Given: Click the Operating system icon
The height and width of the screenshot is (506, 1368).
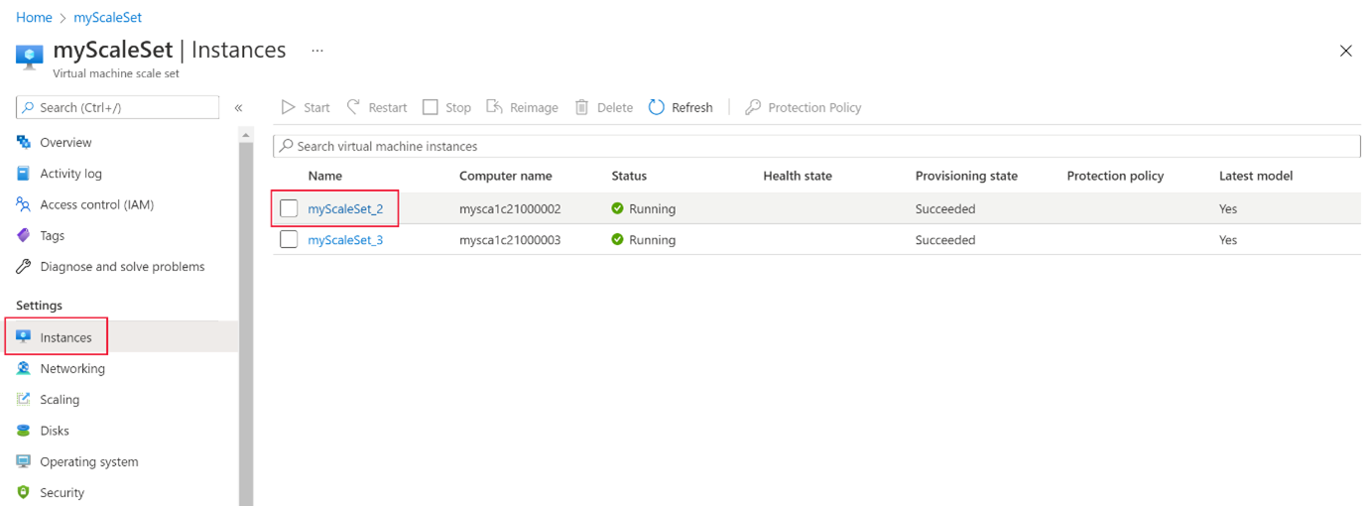Looking at the screenshot, I should 24,461.
